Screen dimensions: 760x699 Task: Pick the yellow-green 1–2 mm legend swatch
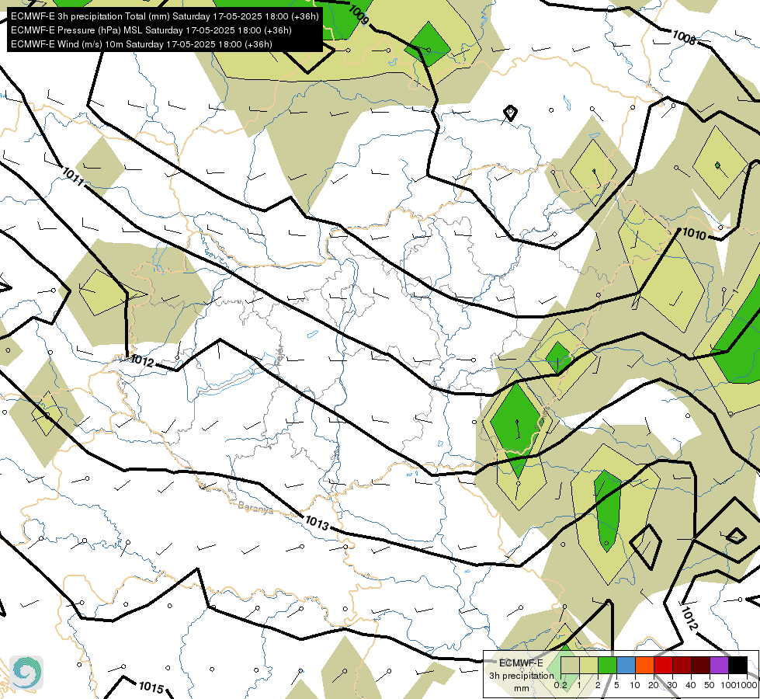[x=588, y=665]
